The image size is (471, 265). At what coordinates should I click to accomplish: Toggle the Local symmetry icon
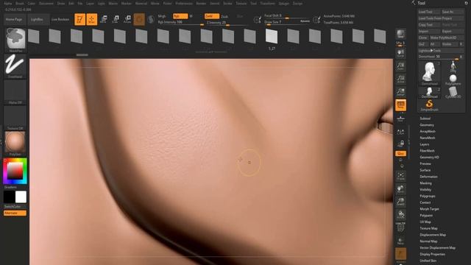400,132
